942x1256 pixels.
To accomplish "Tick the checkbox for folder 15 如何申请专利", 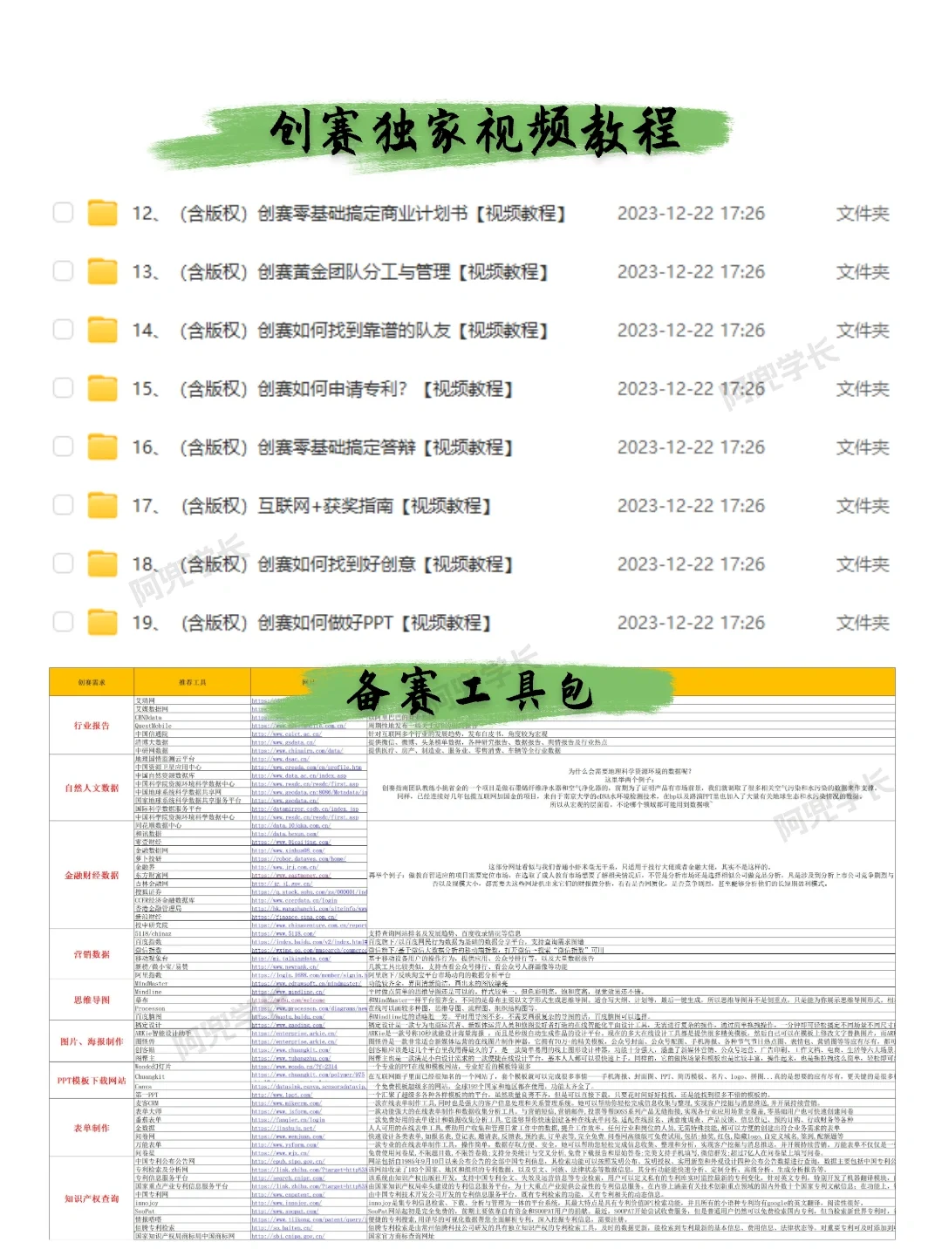I will coord(63,388).
